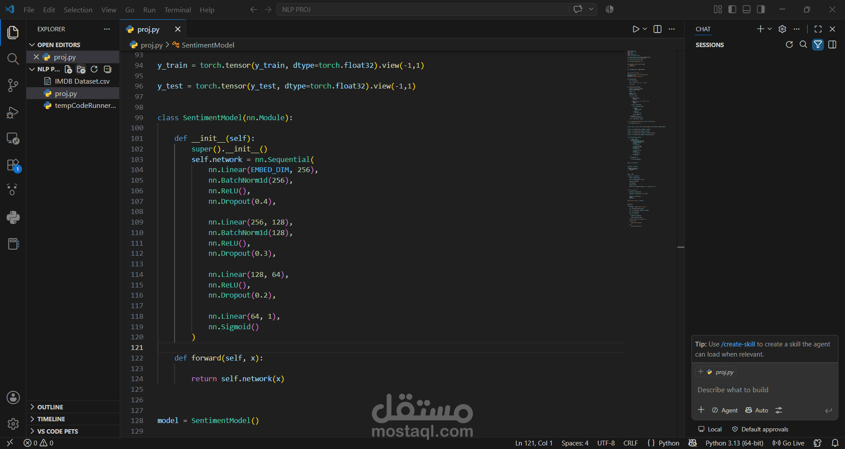
Task: Refresh the Explorer file tree
Action: [94, 69]
